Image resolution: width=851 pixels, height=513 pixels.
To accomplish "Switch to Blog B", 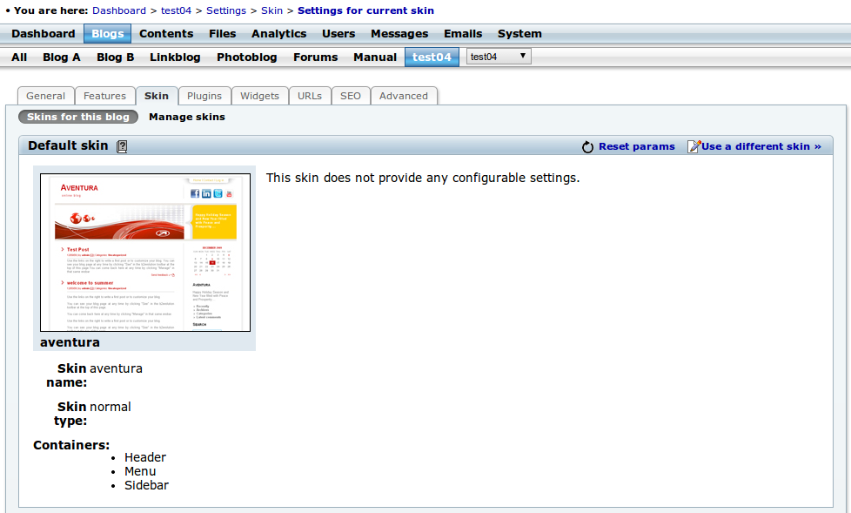I will pos(116,57).
